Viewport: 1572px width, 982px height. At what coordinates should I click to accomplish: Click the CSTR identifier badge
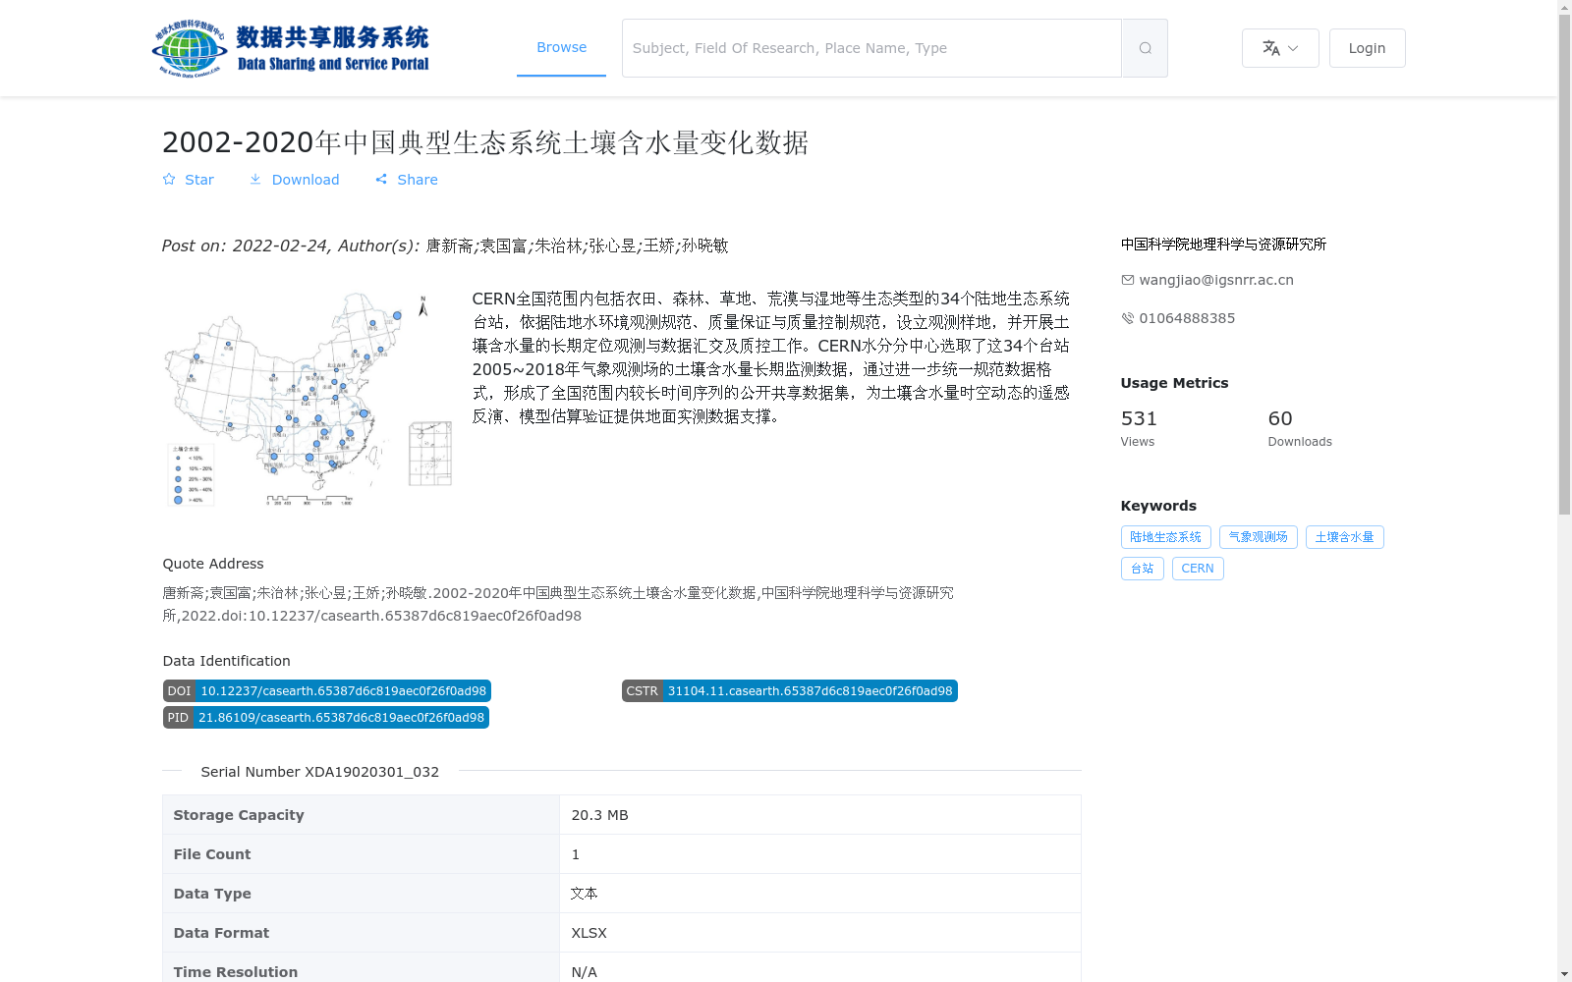pos(789,691)
